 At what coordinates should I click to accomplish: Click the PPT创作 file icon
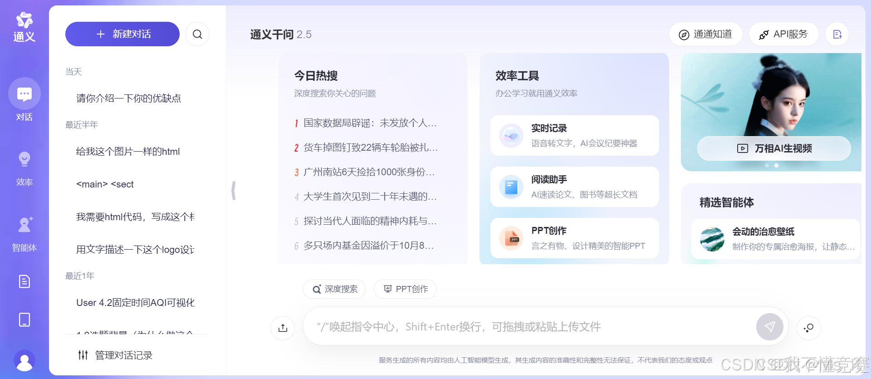pyautogui.click(x=511, y=238)
